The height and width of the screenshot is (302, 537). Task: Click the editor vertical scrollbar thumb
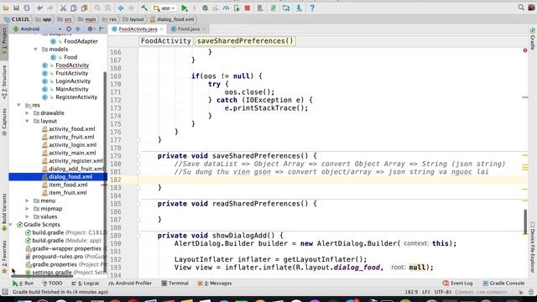pyautogui.click(x=525, y=221)
